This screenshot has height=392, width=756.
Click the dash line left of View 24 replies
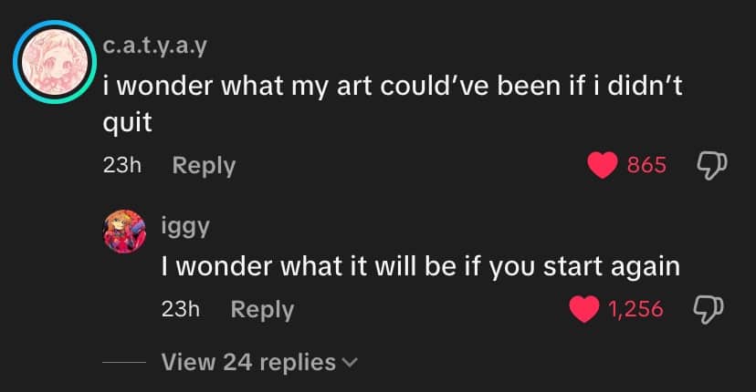[x=121, y=363]
